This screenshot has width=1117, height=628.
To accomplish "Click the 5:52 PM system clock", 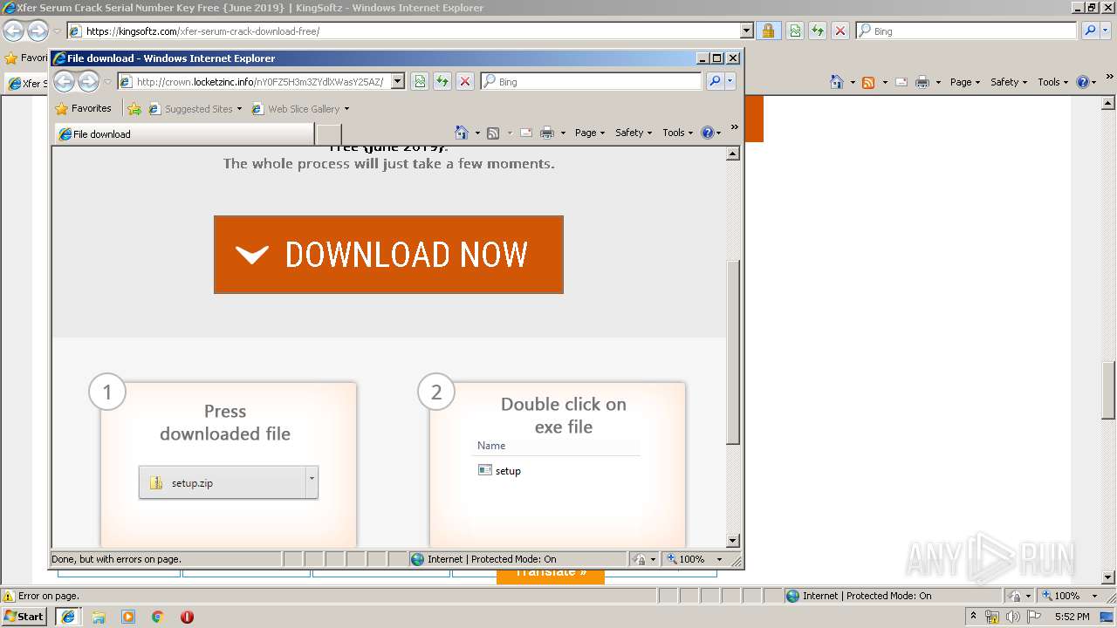I will [1072, 617].
